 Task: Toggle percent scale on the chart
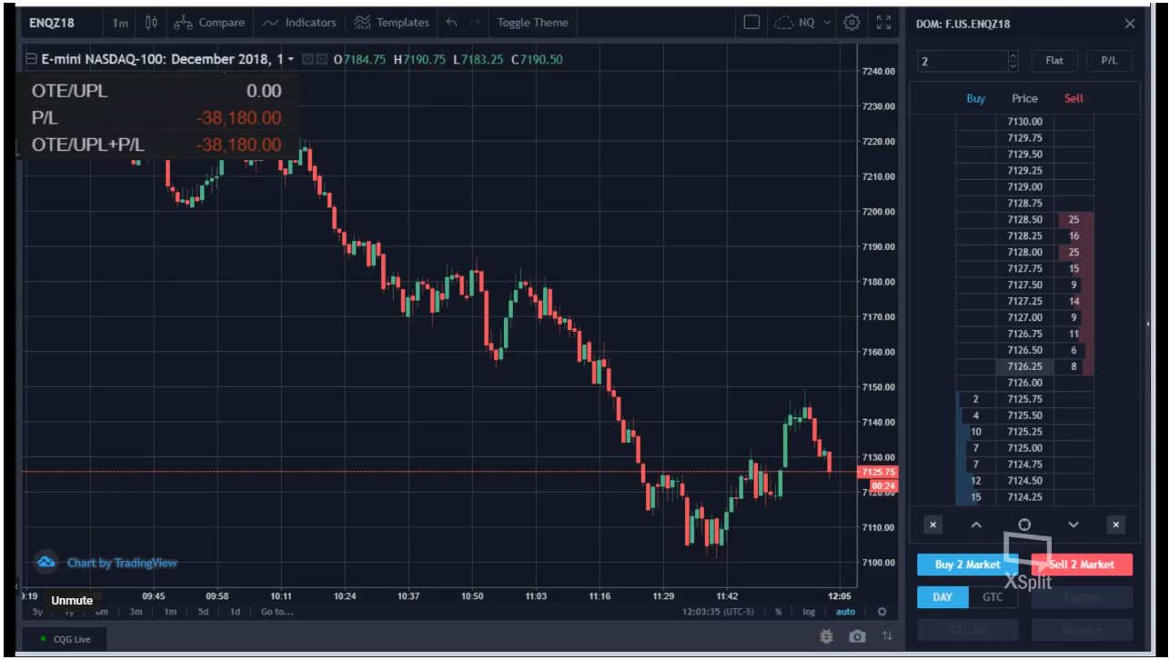coord(779,612)
